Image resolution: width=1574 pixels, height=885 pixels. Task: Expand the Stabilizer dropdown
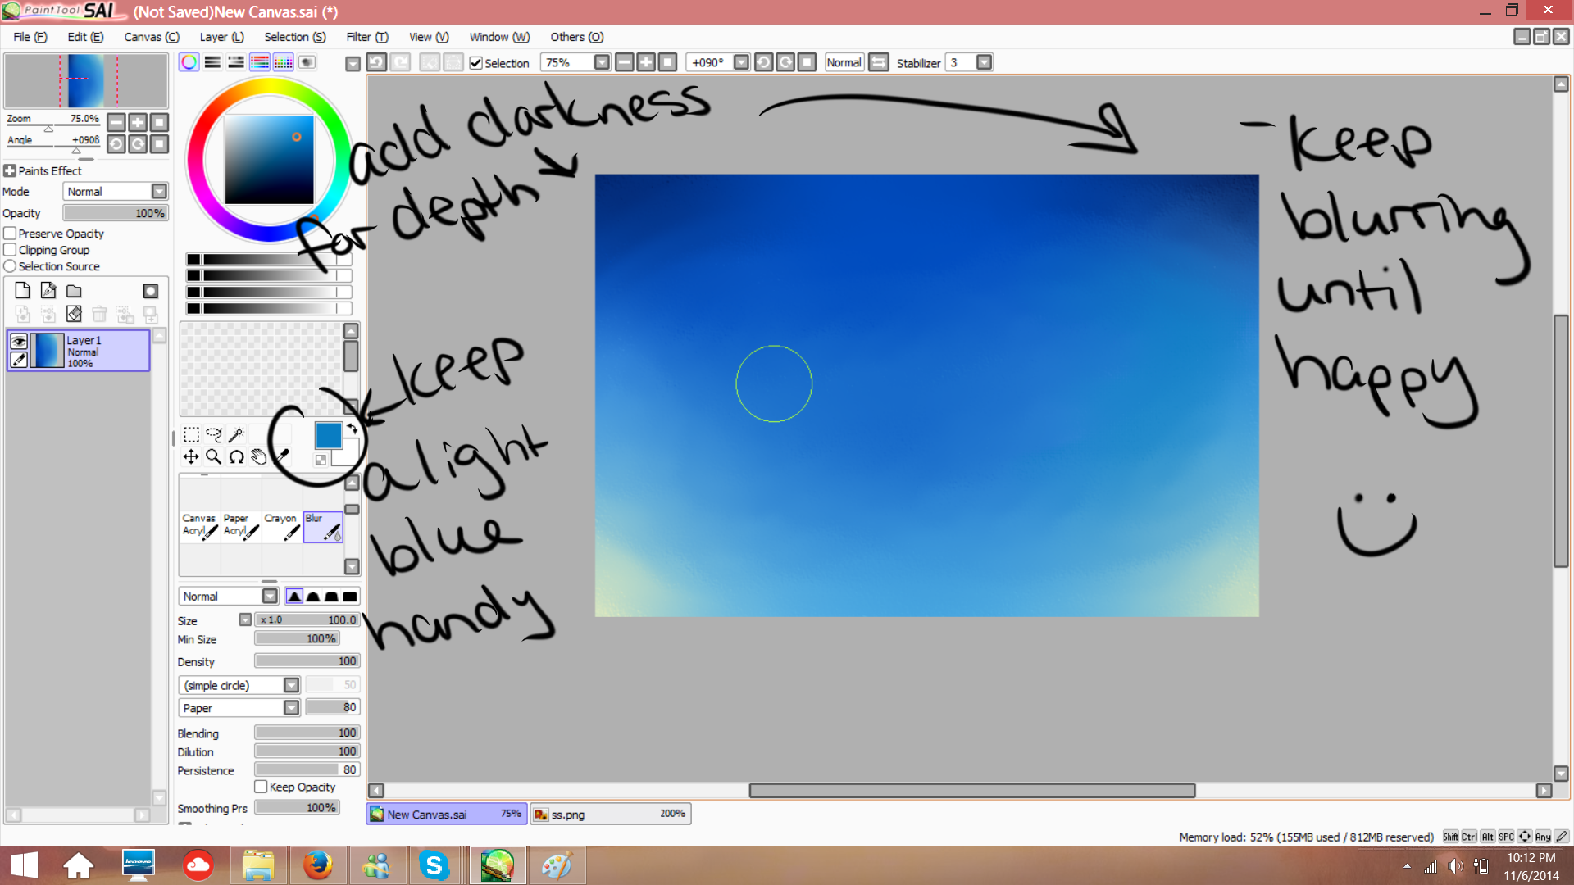pos(984,62)
